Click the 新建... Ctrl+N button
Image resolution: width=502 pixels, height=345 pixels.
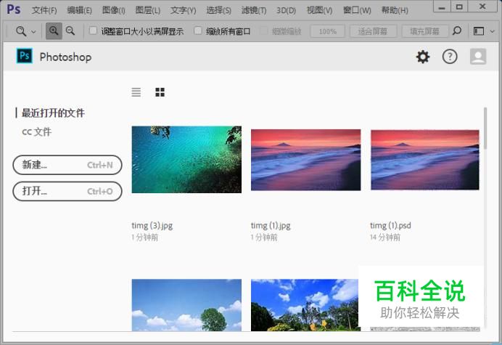67,165
